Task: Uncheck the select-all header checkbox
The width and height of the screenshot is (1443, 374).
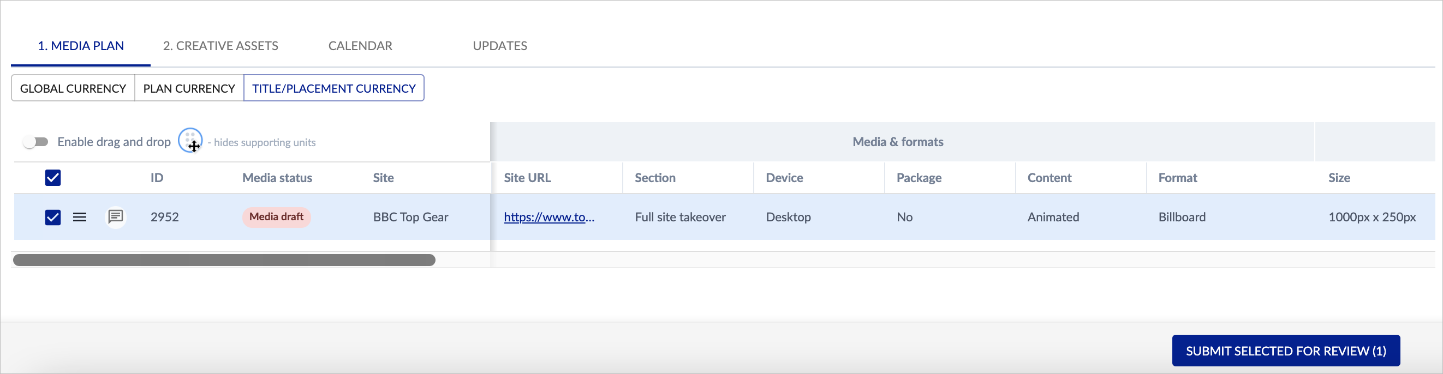Action: coord(52,178)
